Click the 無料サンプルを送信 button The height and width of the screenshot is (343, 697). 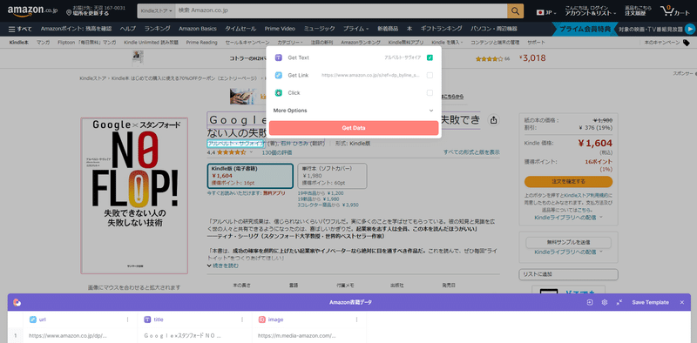[569, 243]
